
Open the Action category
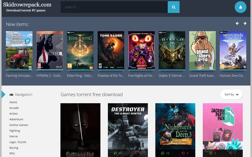click(x=13, y=113)
